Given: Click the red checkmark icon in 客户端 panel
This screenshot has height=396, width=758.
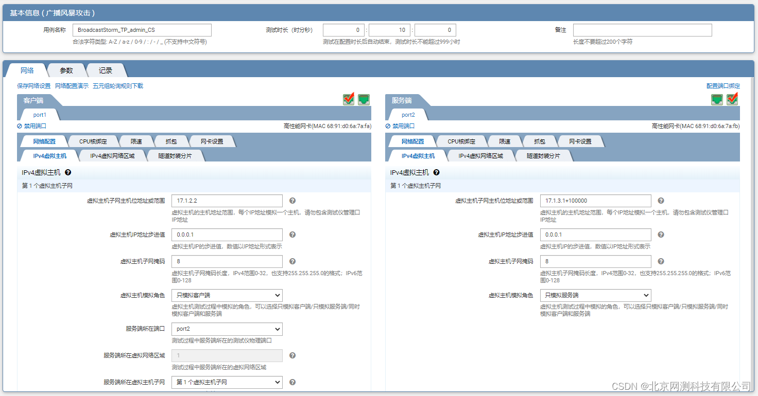Looking at the screenshot, I should click(349, 99).
